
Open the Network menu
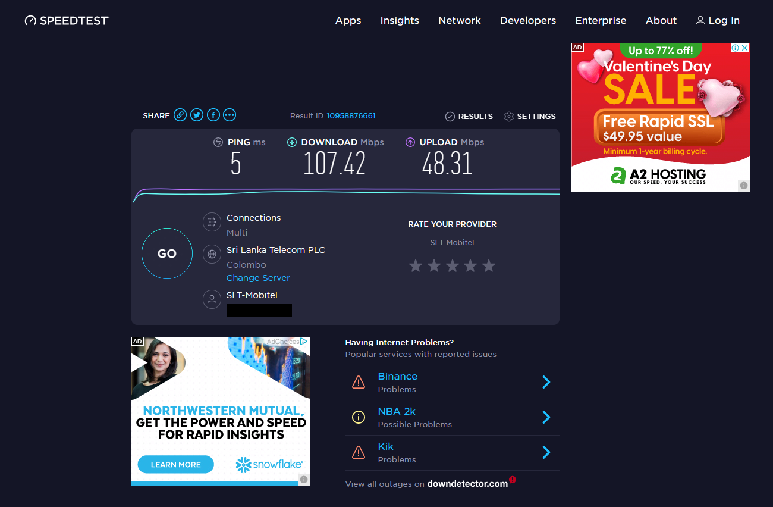[460, 20]
